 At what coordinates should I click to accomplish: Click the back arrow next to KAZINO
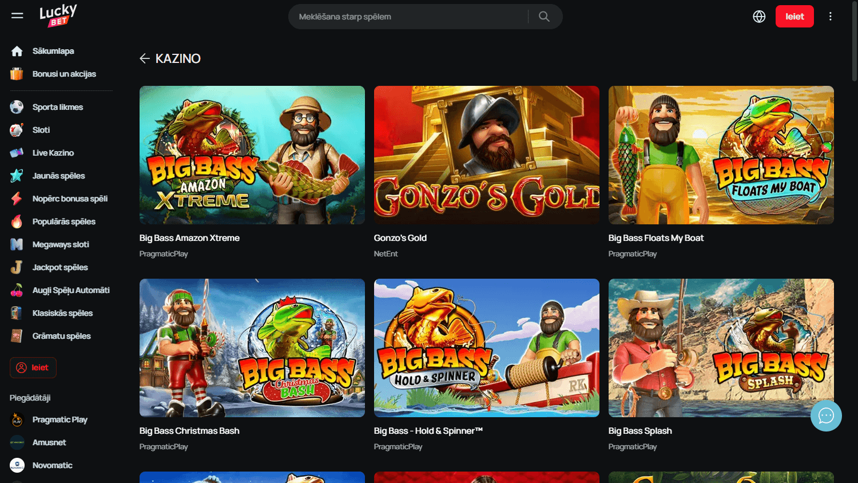[x=145, y=58]
